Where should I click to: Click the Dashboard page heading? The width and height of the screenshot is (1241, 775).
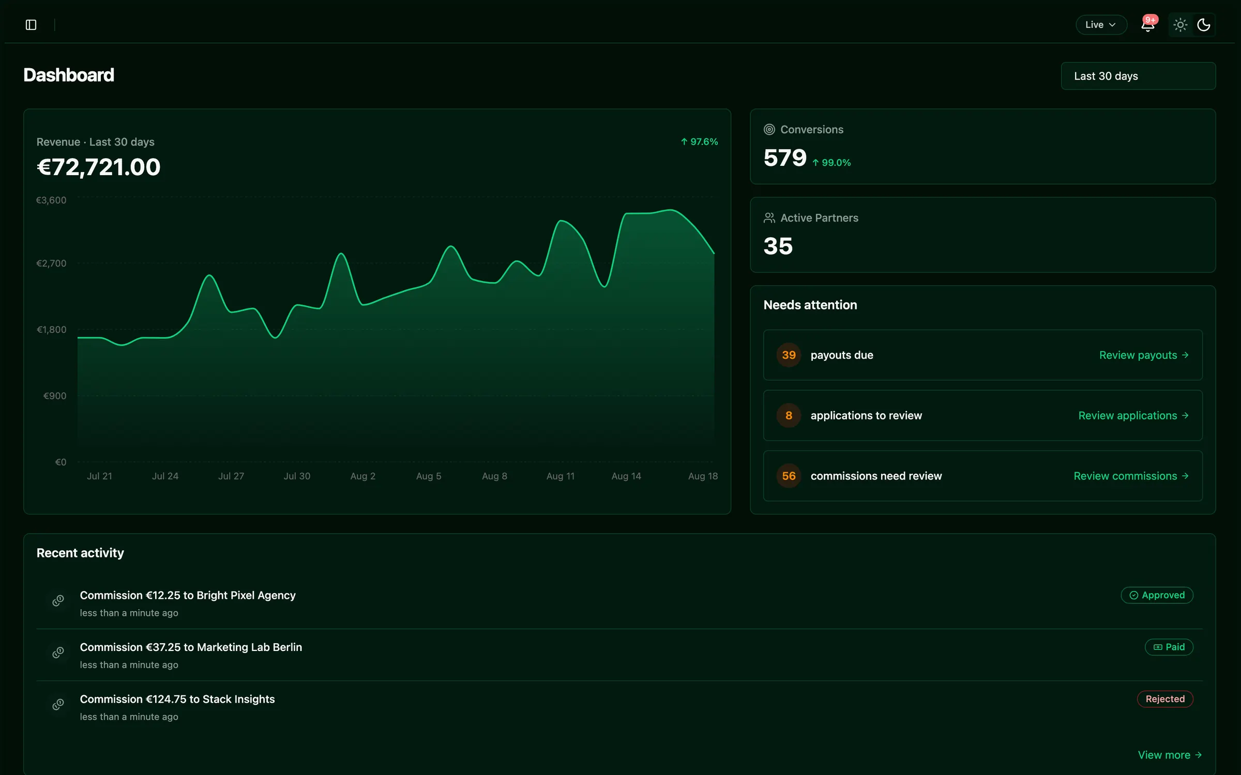[x=69, y=75]
